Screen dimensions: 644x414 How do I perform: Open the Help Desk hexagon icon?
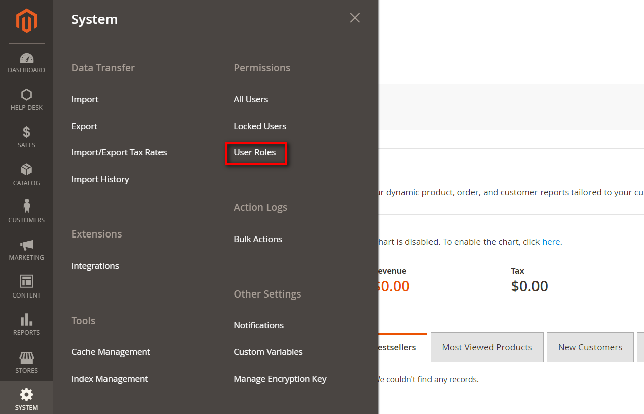(26, 95)
